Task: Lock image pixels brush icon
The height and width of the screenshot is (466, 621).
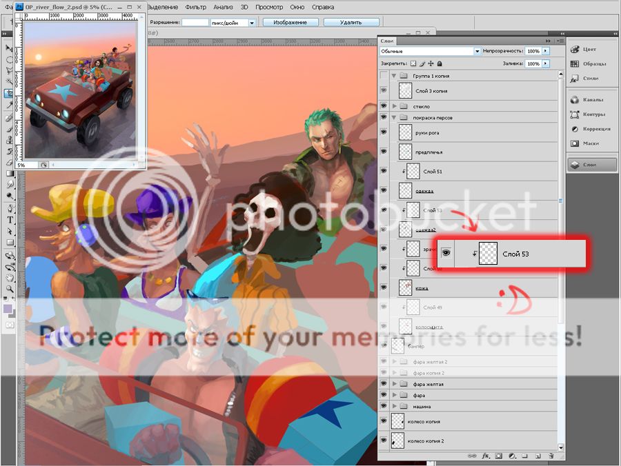Action: (x=422, y=63)
